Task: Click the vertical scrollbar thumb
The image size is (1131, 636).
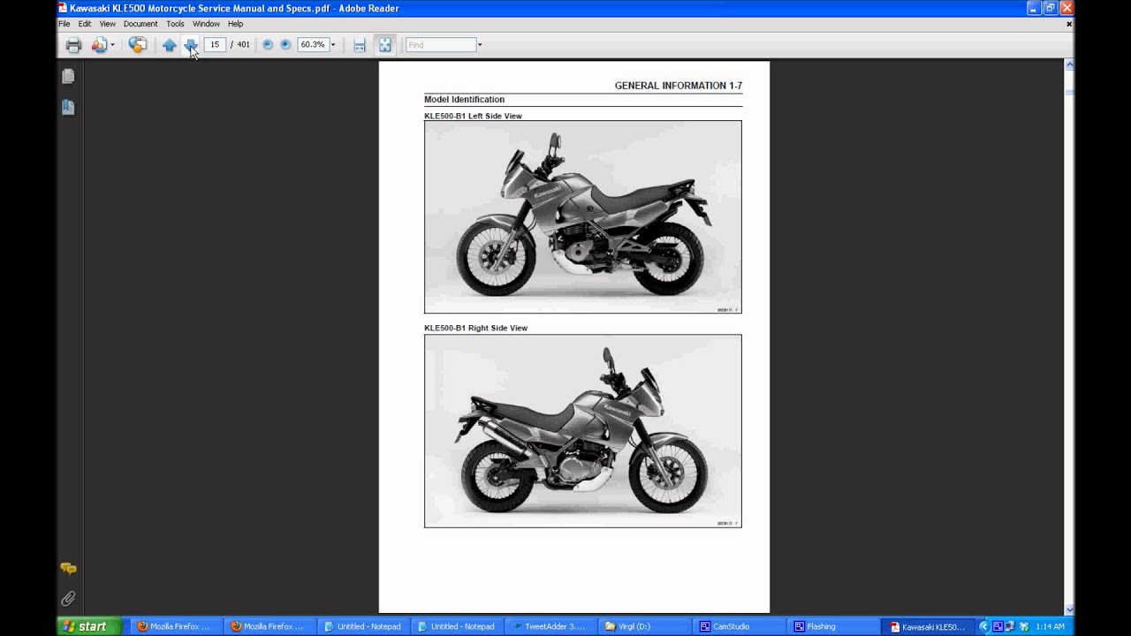Action: point(1069,92)
